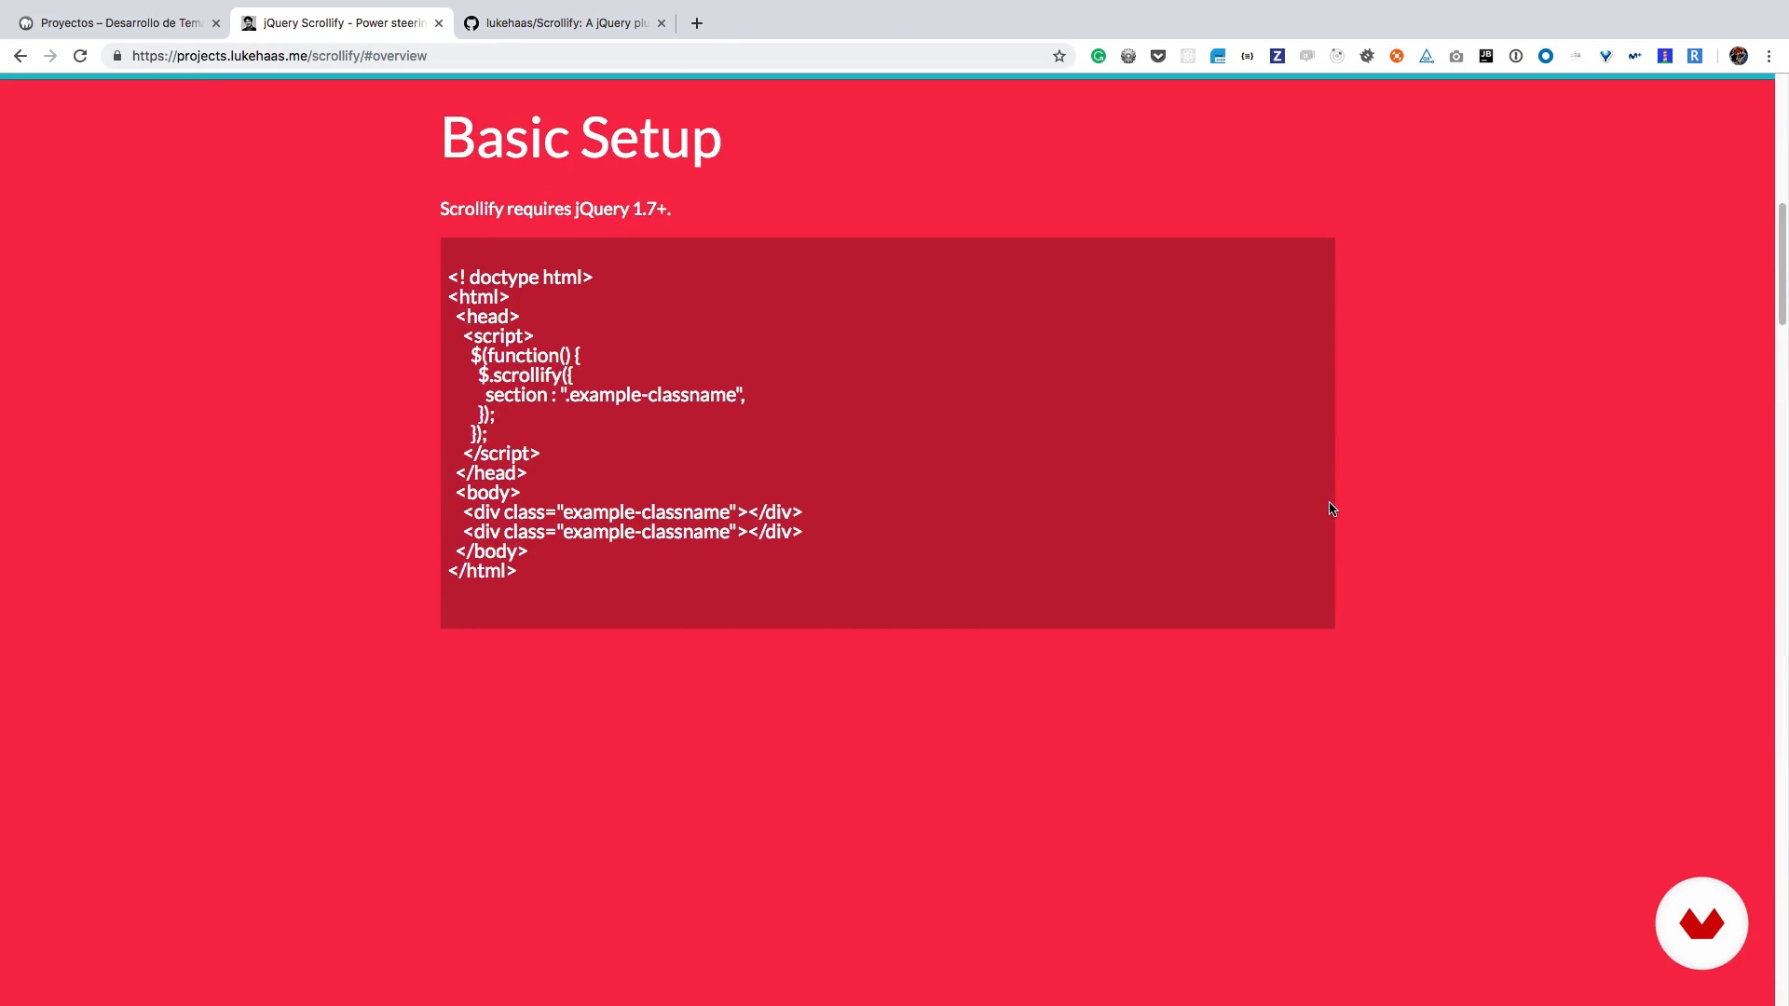The image size is (1789, 1006).
Task: Open the Pocket extension
Action: 1158,56
